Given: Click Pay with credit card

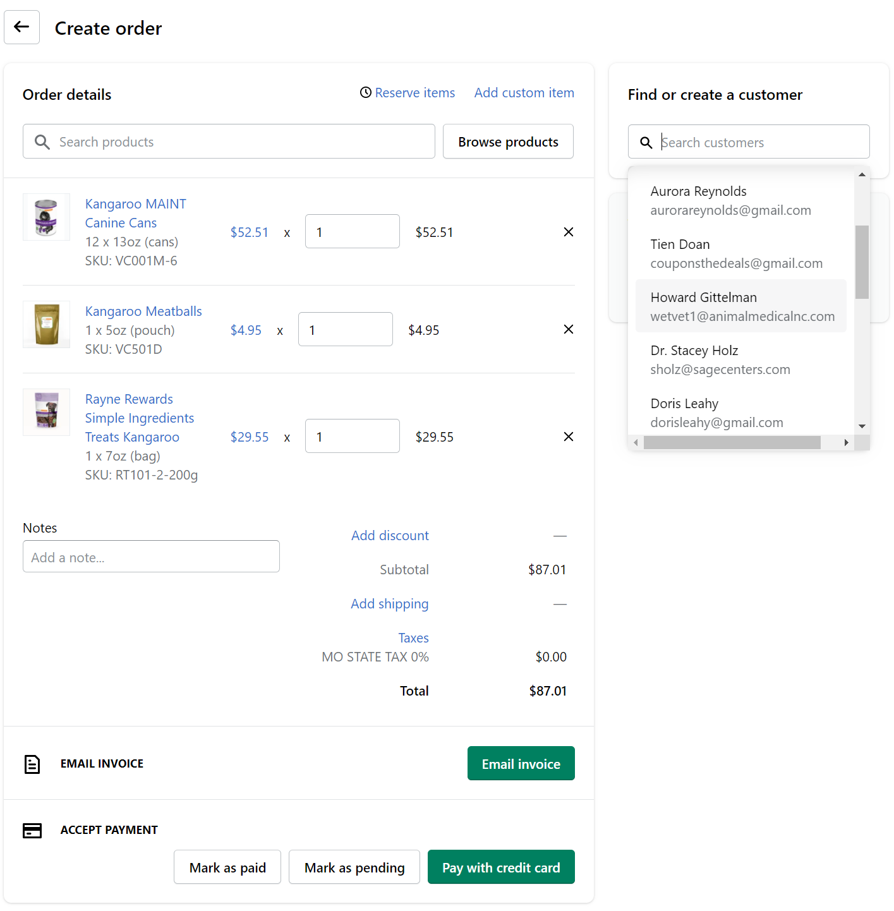Looking at the screenshot, I should click(500, 867).
